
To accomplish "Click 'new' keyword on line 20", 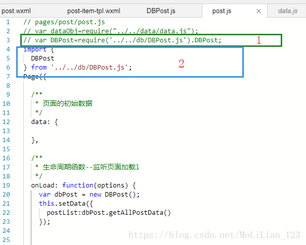I will 95,195.
